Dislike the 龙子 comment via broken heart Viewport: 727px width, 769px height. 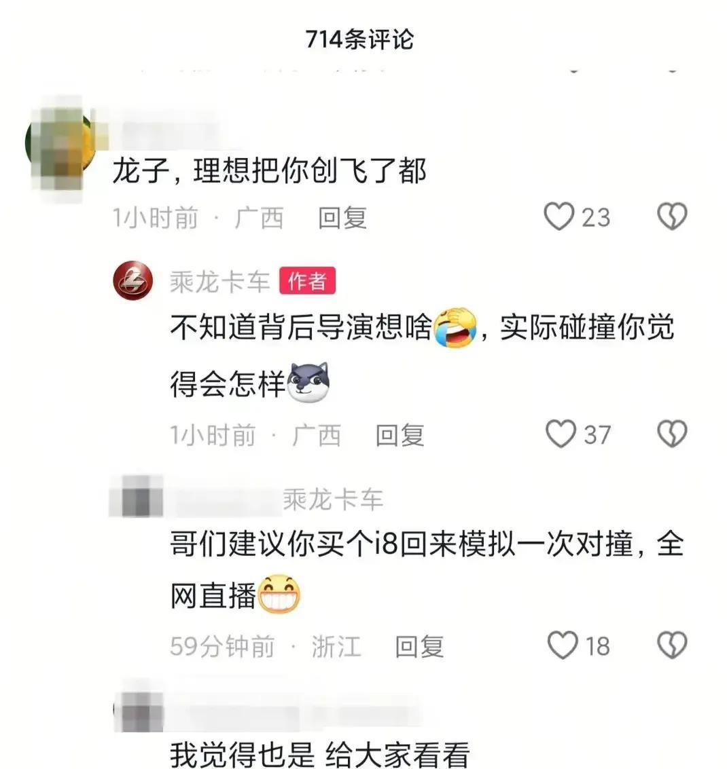[672, 217]
